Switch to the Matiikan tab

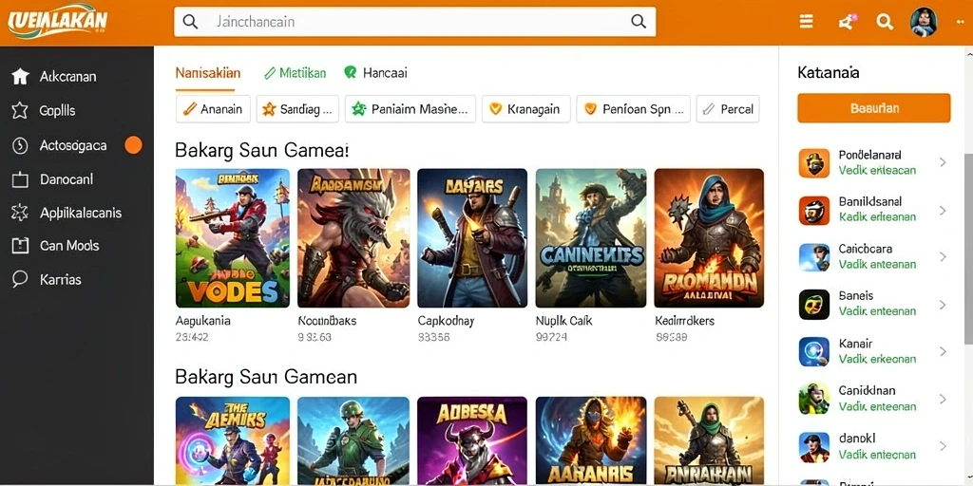(x=295, y=73)
